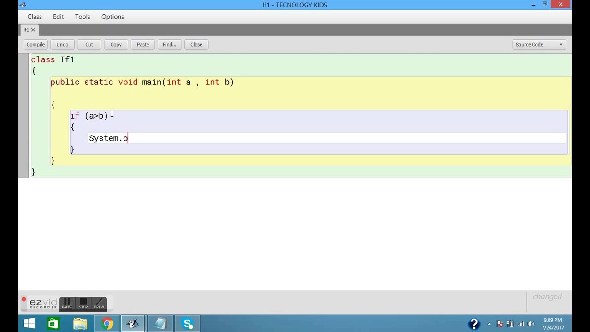Click the ezvid Recorder logo

(x=43, y=303)
